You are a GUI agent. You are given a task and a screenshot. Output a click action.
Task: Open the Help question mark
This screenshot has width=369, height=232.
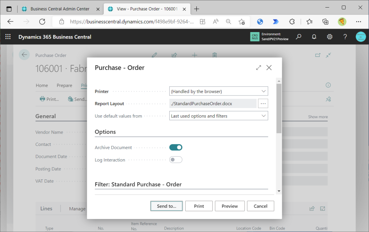(345, 37)
